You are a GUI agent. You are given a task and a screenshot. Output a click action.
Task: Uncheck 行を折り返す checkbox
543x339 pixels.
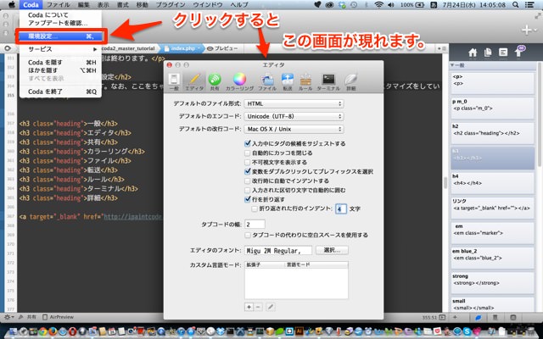tap(247, 199)
